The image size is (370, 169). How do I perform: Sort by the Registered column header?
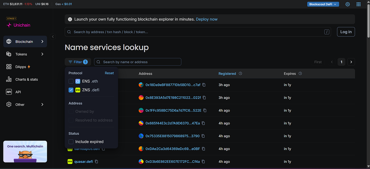tap(227, 74)
